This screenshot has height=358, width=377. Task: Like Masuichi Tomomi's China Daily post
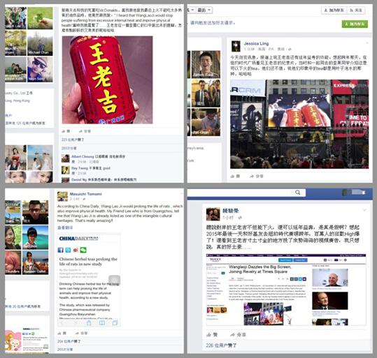(62, 333)
